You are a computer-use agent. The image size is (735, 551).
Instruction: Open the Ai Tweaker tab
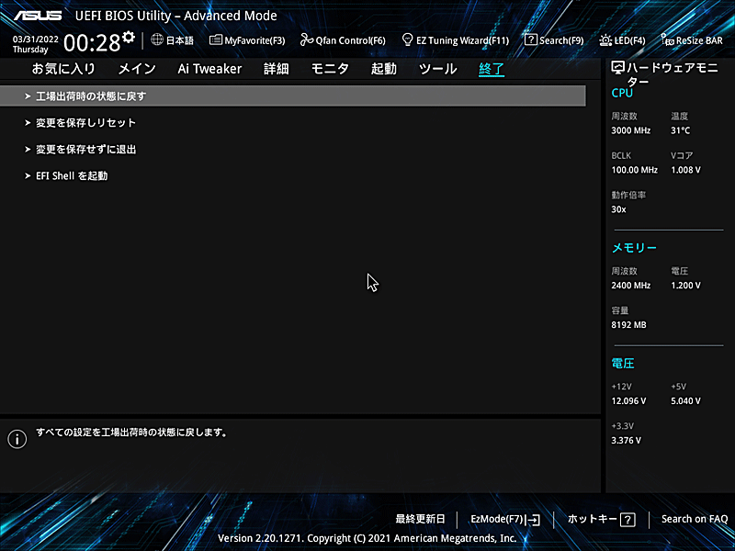pyautogui.click(x=209, y=69)
